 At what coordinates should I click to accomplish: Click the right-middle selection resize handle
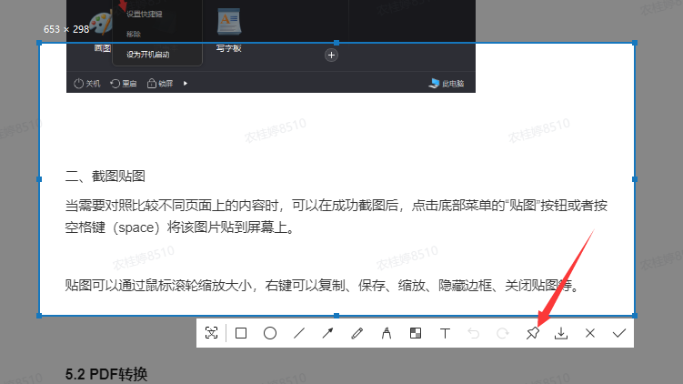(x=635, y=179)
